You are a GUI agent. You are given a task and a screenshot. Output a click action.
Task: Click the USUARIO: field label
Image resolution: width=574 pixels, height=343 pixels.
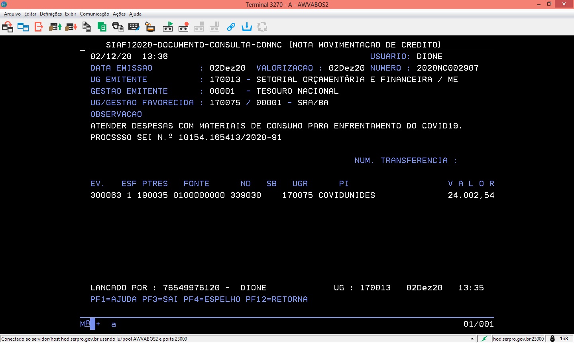pos(391,56)
